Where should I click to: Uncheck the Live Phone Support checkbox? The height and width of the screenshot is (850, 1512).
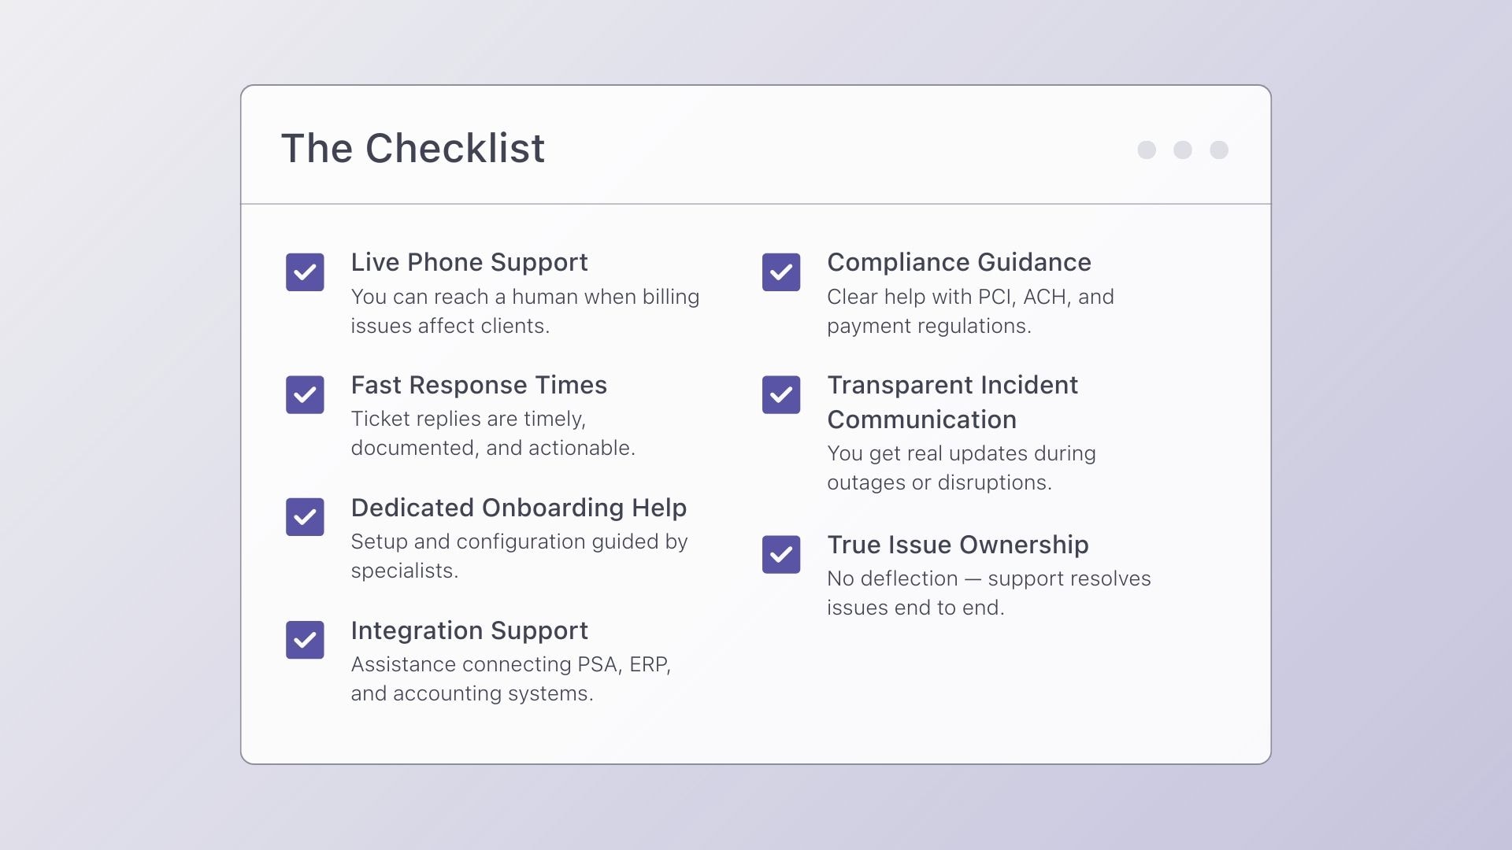tap(305, 272)
